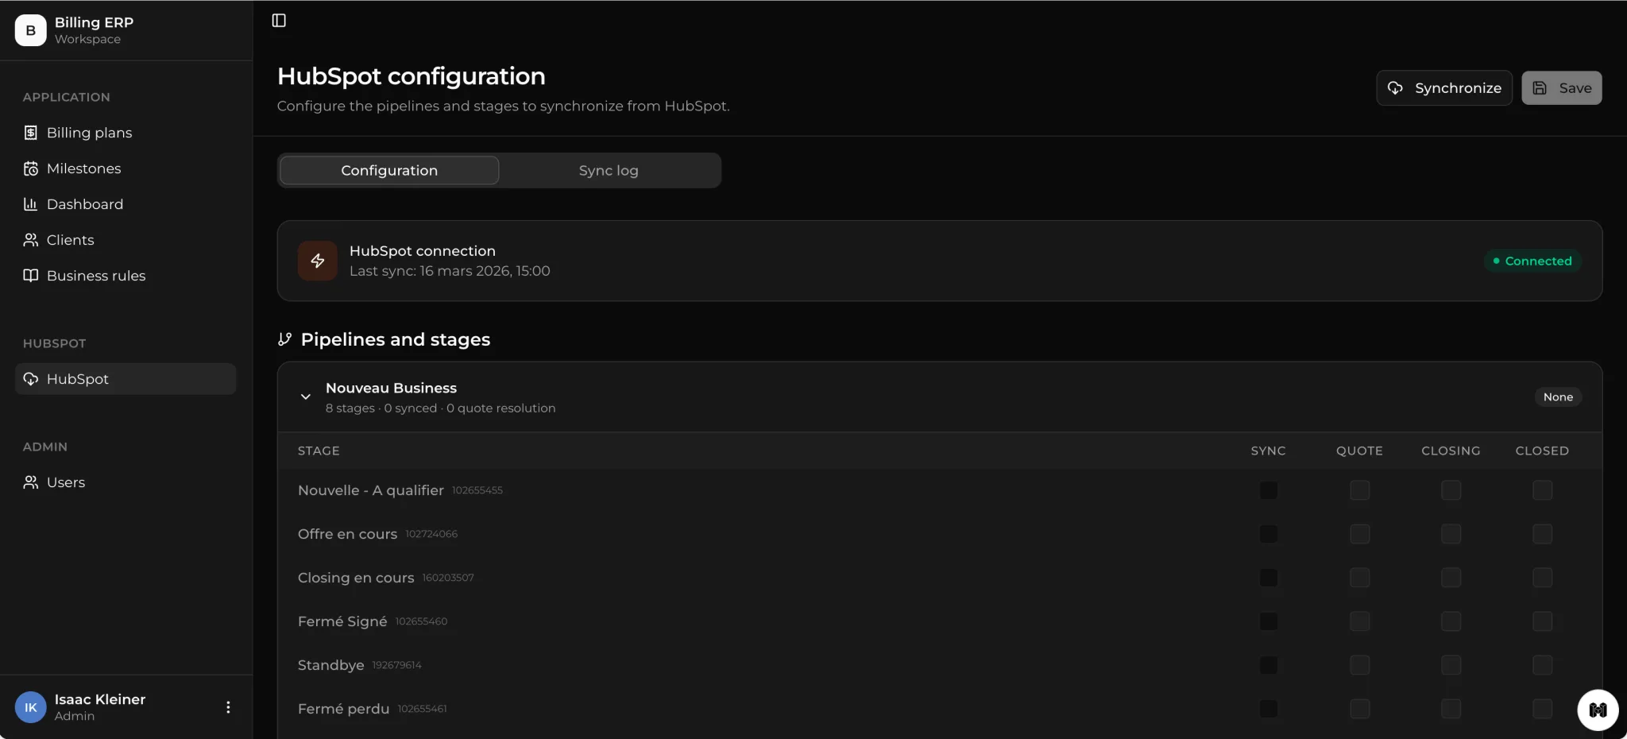Check Quote for Nouveau - A qualifier
The width and height of the screenshot is (1627, 739).
pyautogui.click(x=1360, y=490)
